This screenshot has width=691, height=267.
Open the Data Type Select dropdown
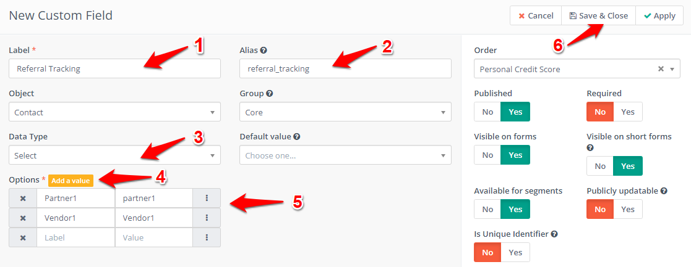[114, 155]
